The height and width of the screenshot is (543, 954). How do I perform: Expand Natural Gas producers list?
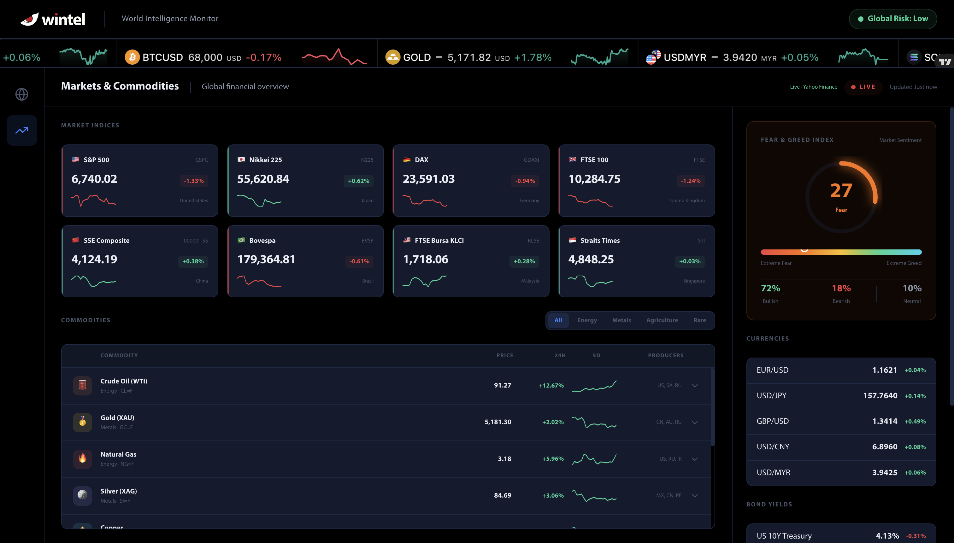coord(695,459)
